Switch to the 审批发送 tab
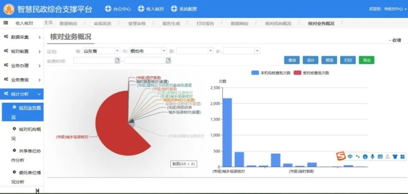Image resolution: width=408 pixels, height=194 pixels. coord(103,23)
